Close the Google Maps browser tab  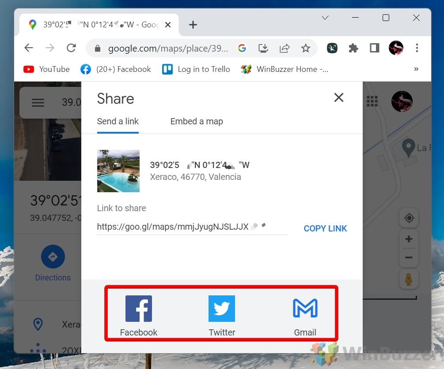click(x=167, y=25)
